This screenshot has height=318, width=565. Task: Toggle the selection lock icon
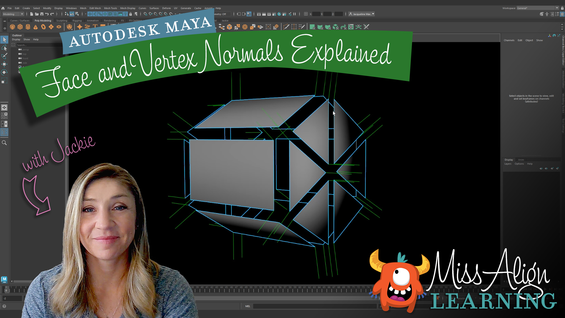tap(131, 14)
